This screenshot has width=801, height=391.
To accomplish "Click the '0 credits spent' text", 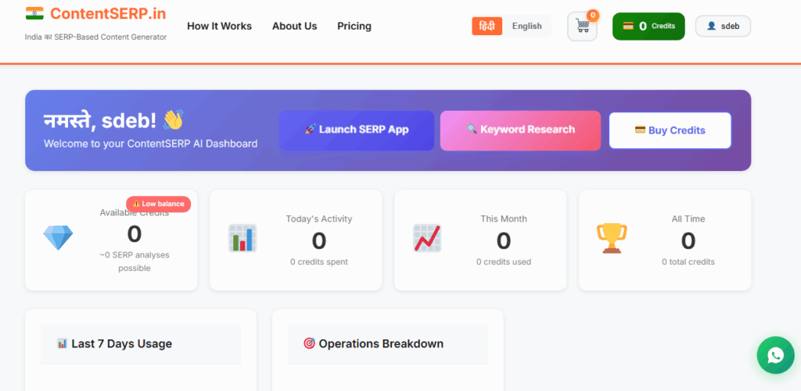I will pyautogui.click(x=319, y=262).
